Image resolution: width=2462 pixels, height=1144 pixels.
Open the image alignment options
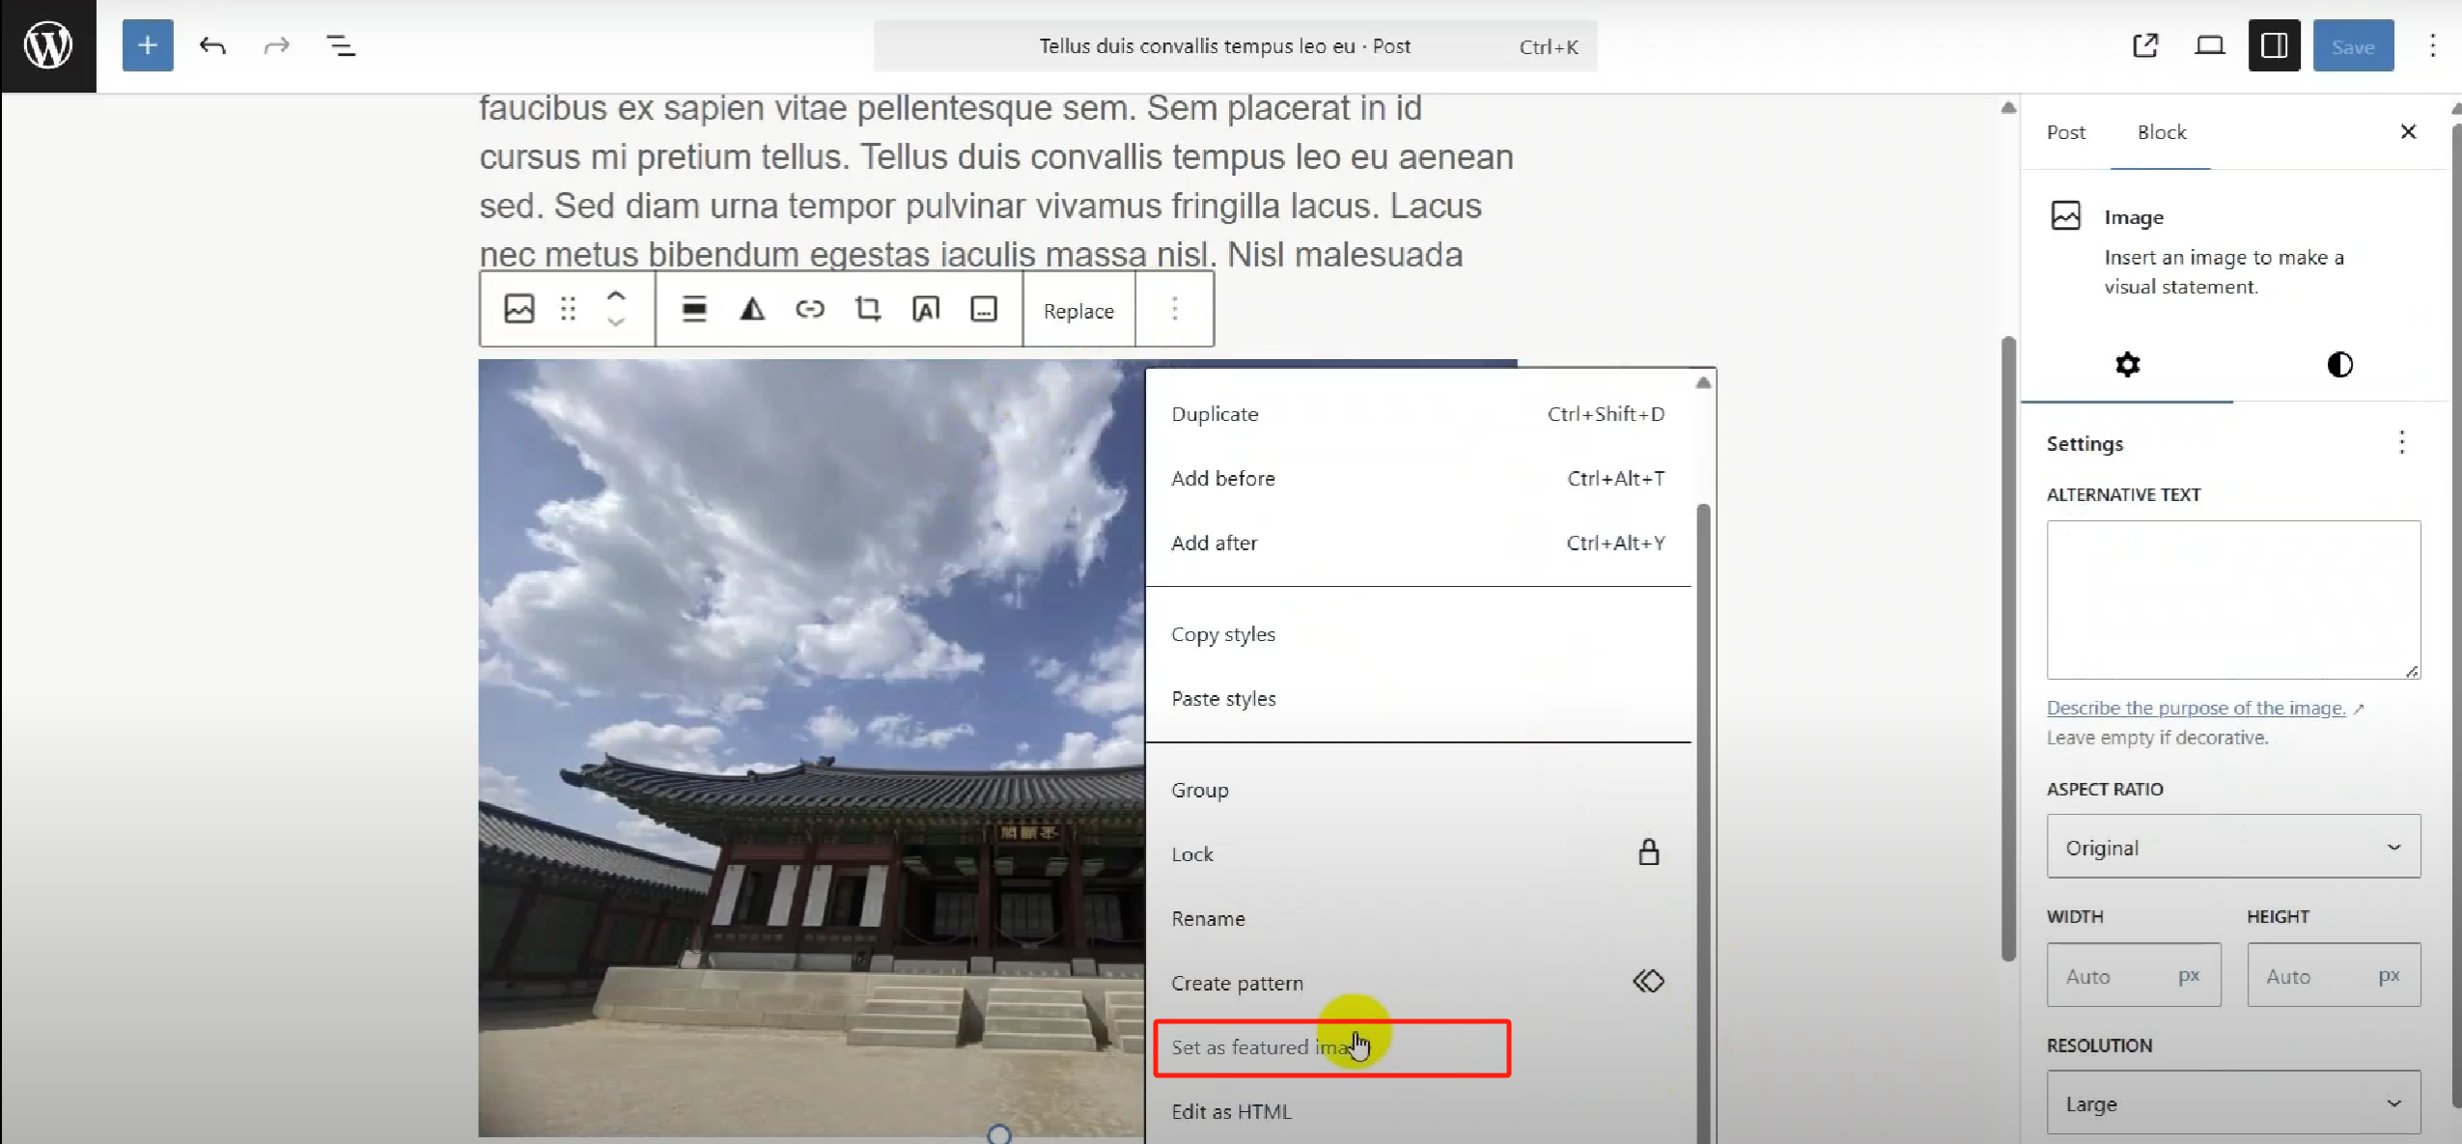[x=694, y=309]
